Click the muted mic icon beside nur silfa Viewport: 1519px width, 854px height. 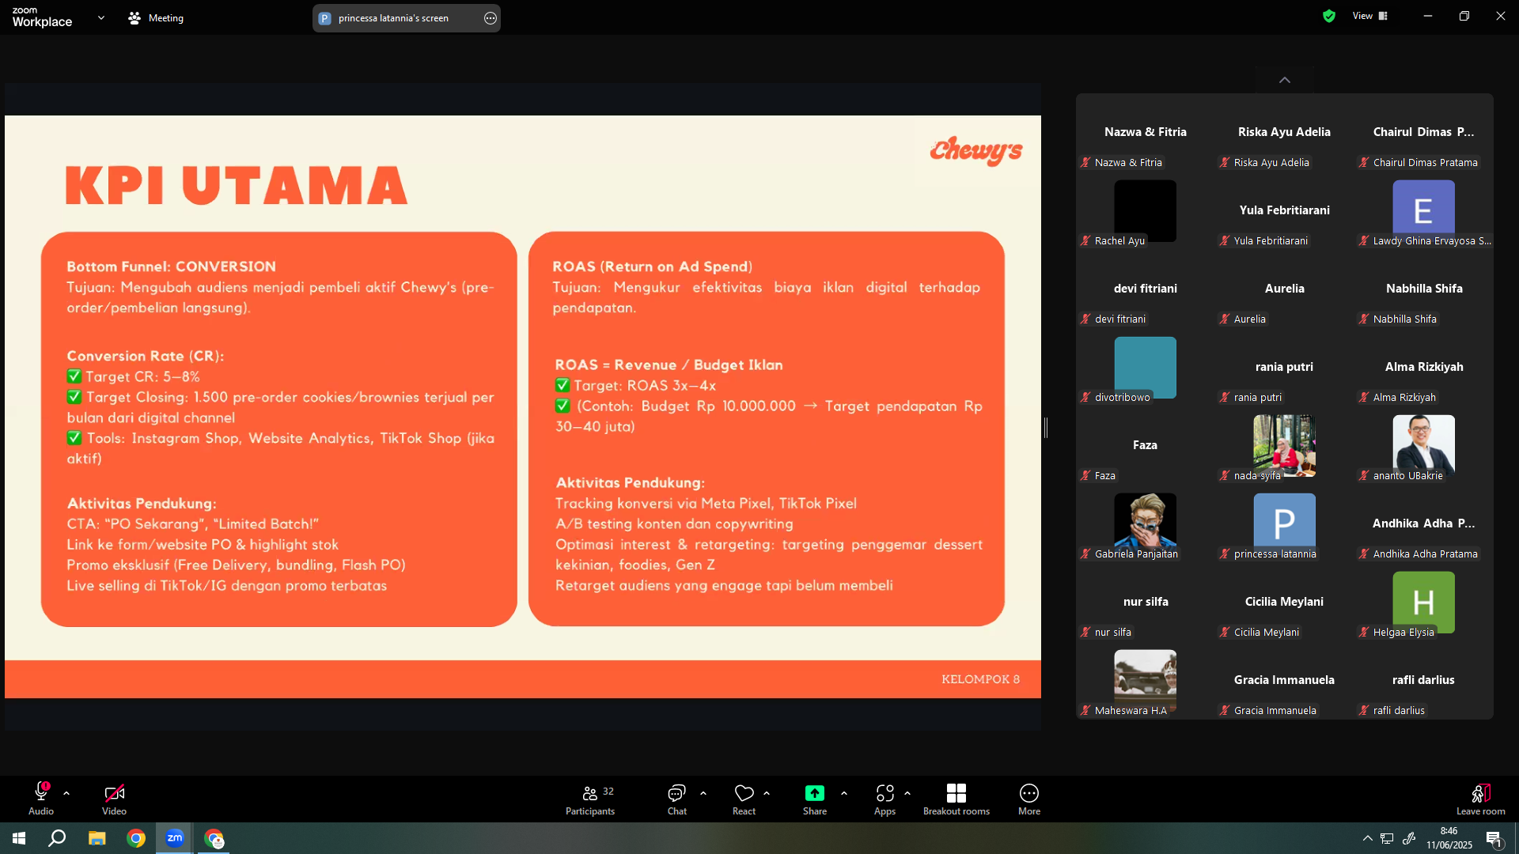click(1085, 632)
